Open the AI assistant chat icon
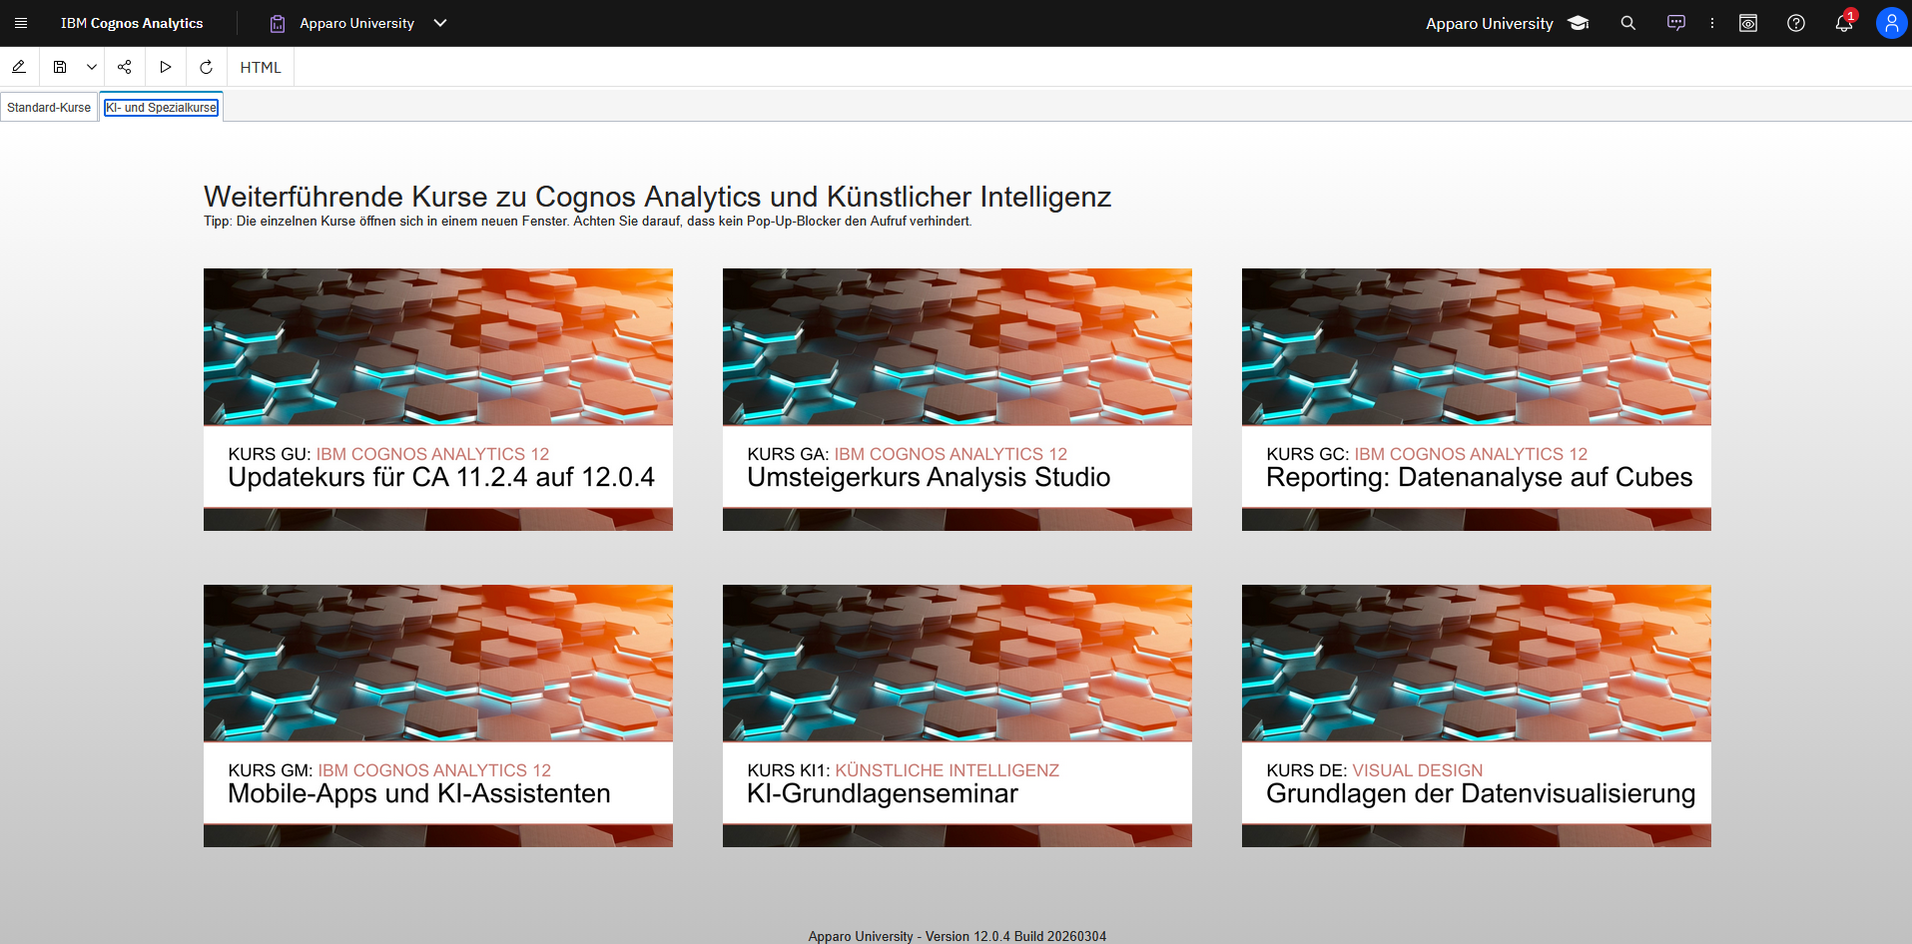Viewport: 1912px width, 944px height. [1675, 23]
